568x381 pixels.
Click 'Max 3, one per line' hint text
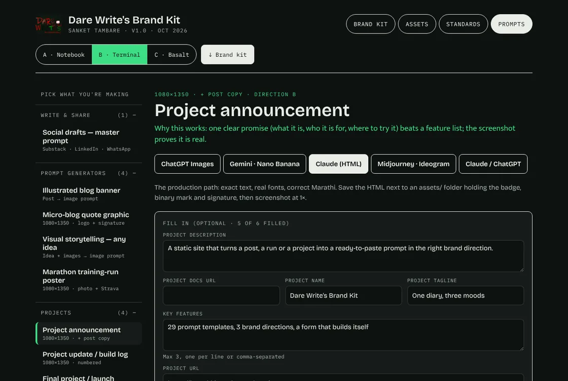224,357
